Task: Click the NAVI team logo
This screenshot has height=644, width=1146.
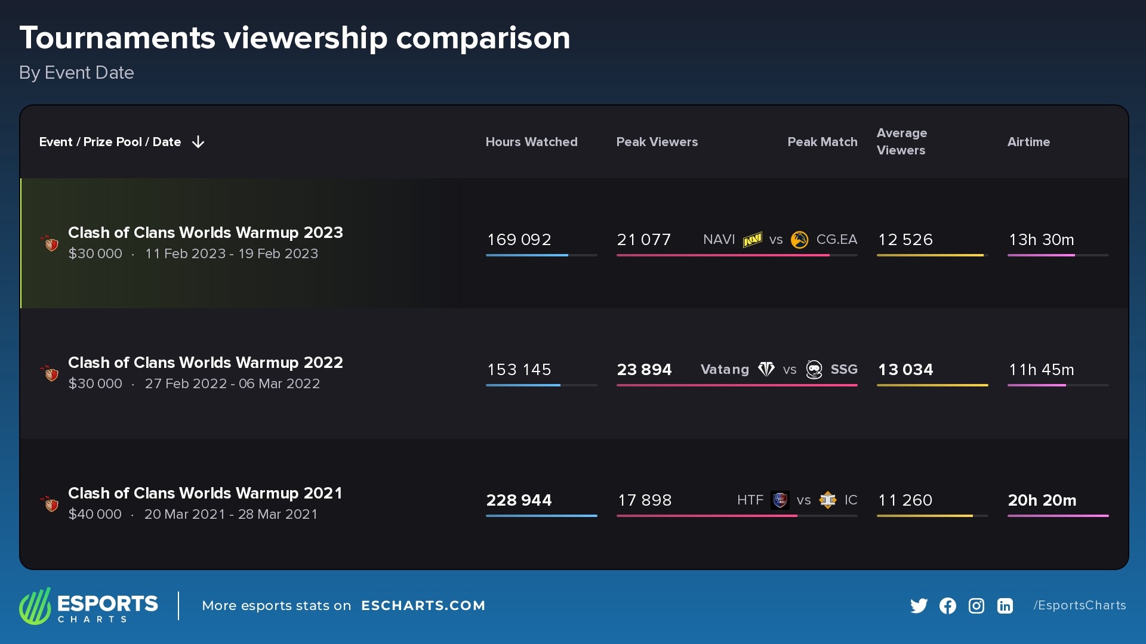Action: point(752,240)
